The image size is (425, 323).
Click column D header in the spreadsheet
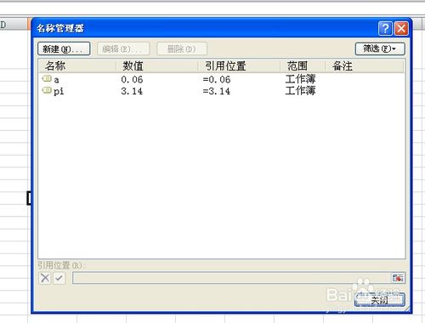click(14, 25)
